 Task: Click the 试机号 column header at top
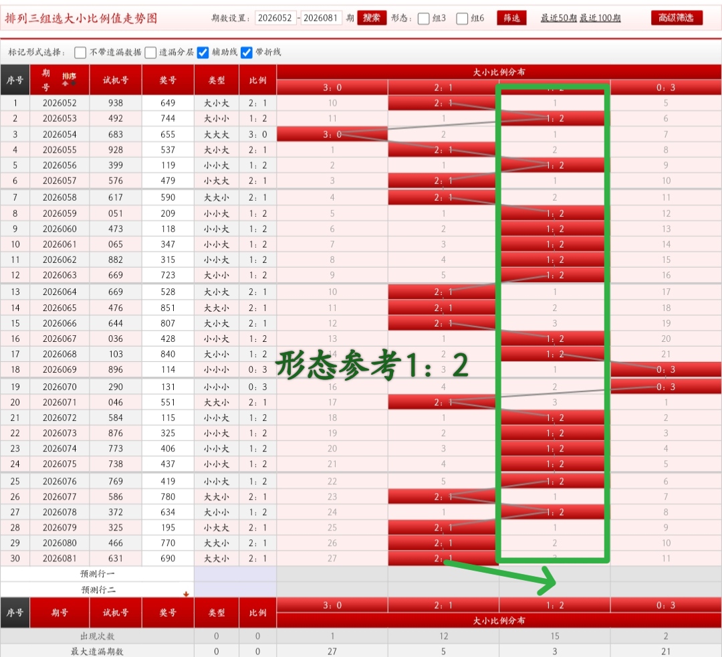click(116, 80)
